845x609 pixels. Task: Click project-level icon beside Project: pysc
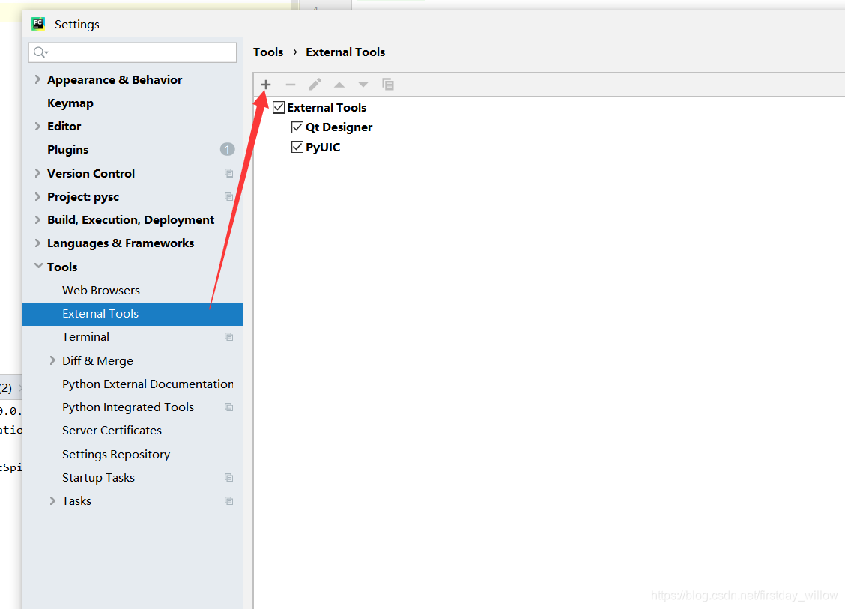[228, 196]
